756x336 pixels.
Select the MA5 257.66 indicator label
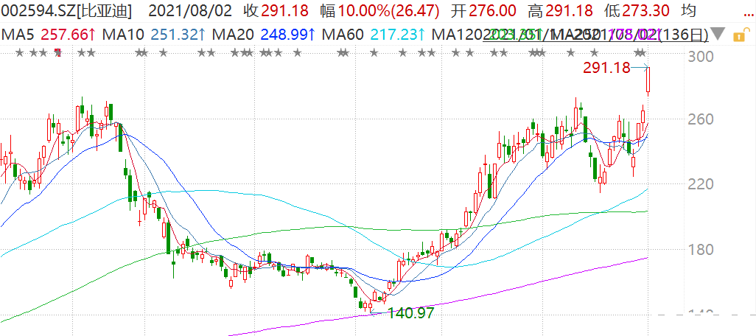[47, 35]
